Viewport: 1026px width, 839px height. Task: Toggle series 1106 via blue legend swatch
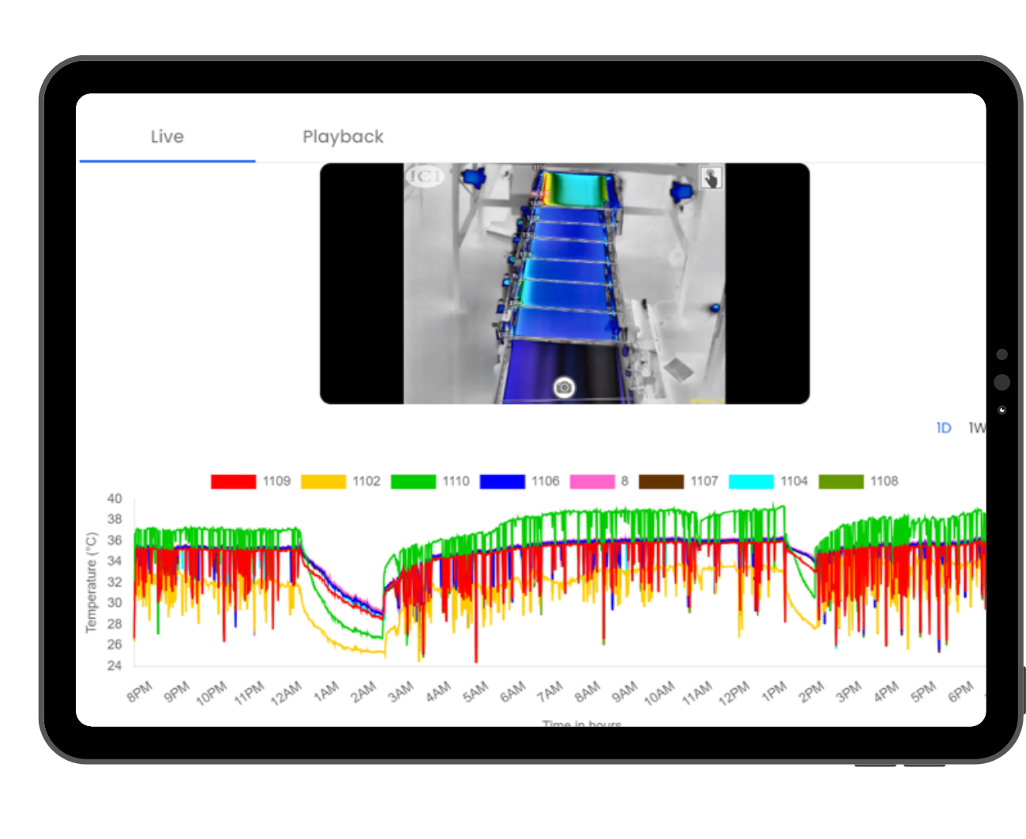tap(502, 481)
